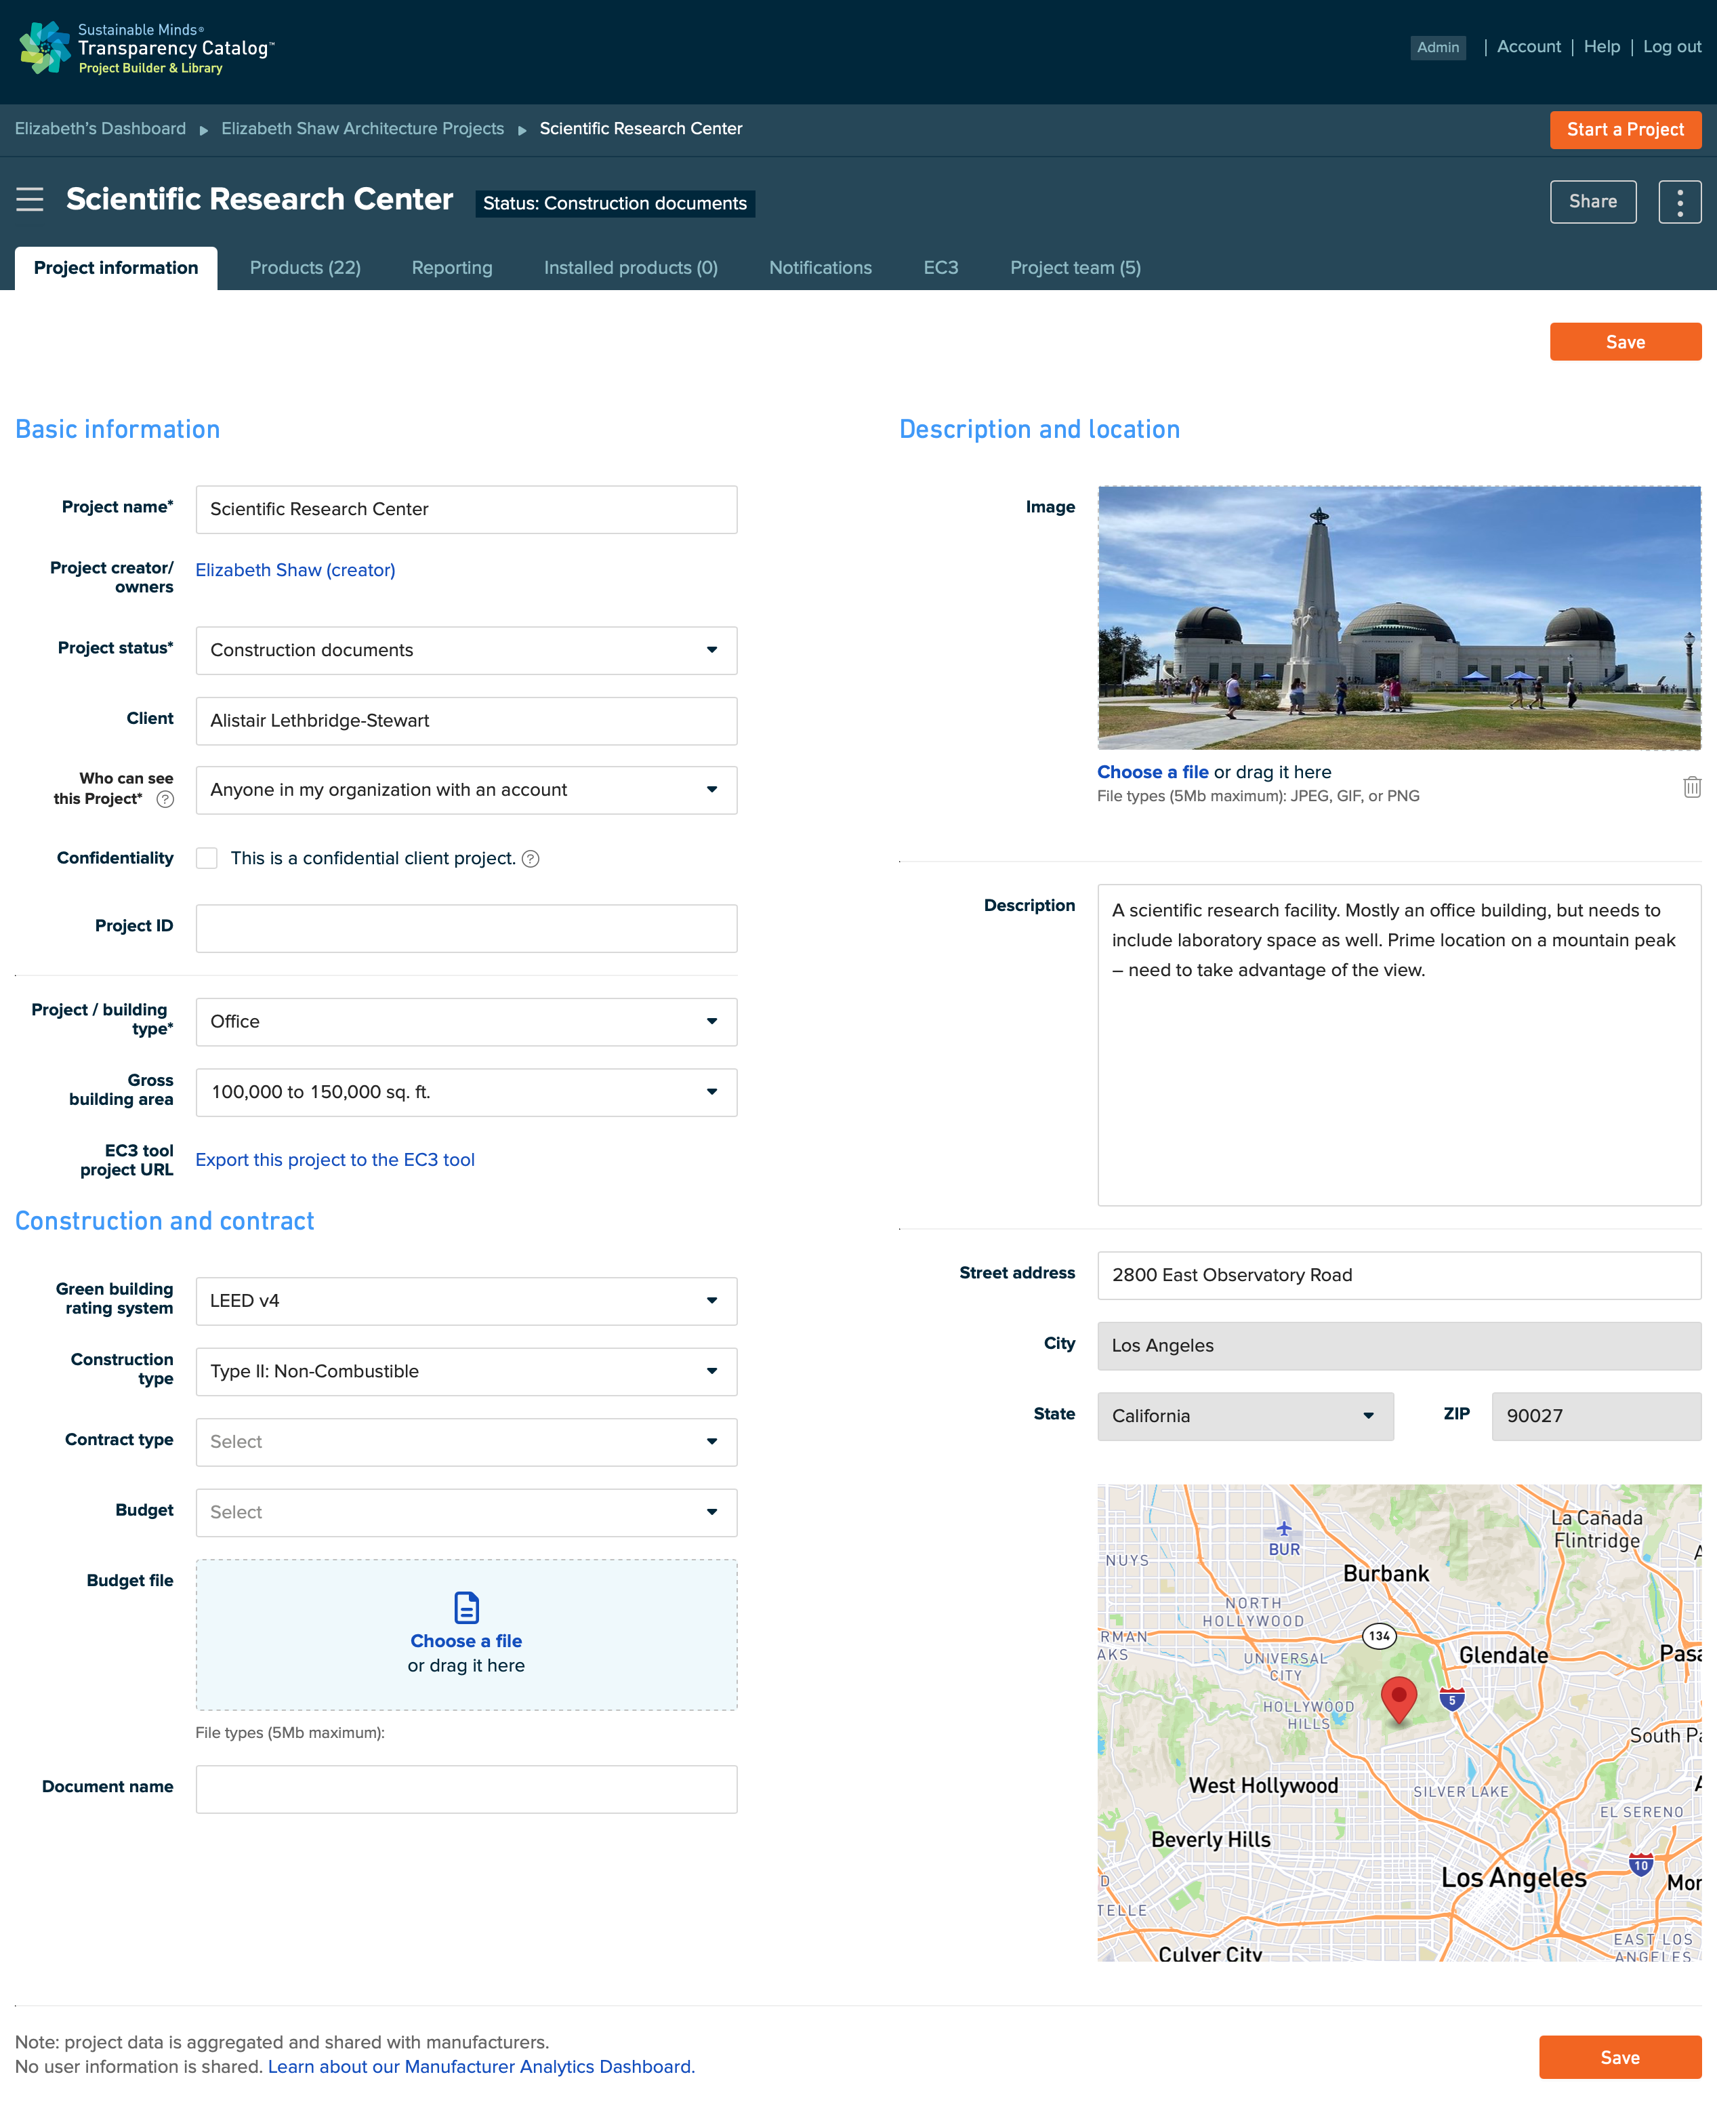
Task: Open Manufacturer Analytics Dashboard link
Action: click(480, 2067)
